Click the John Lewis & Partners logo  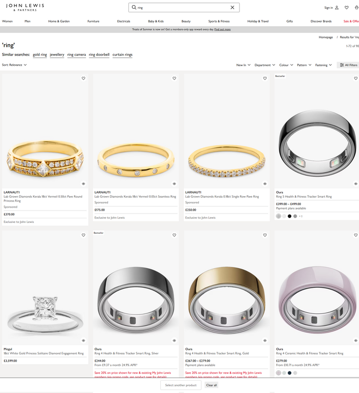[25, 7]
